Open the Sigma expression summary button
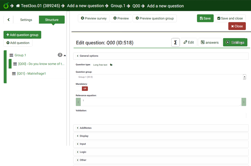This screenshot has width=251, height=166. click(x=175, y=42)
